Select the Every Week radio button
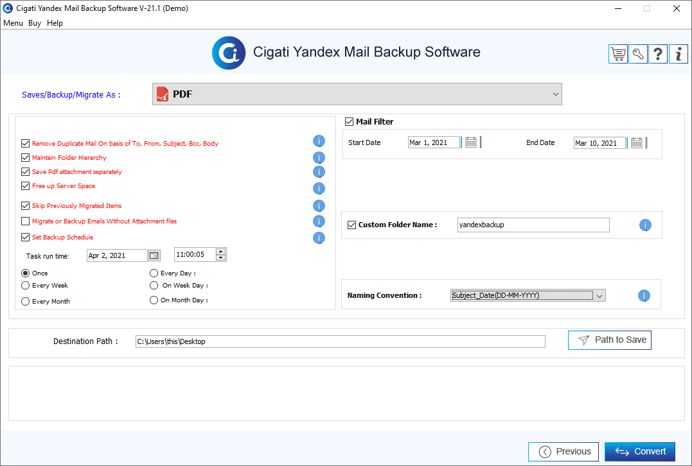Screen dimensions: 692x466 [x=26, y=285]
